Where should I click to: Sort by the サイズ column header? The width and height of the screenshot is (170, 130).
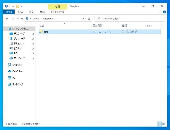click(x=153, y=26)
